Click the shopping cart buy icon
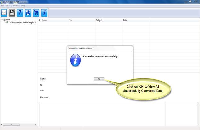Screen dimensions: 200x130 pyautogui.click(x=36, y=13)
